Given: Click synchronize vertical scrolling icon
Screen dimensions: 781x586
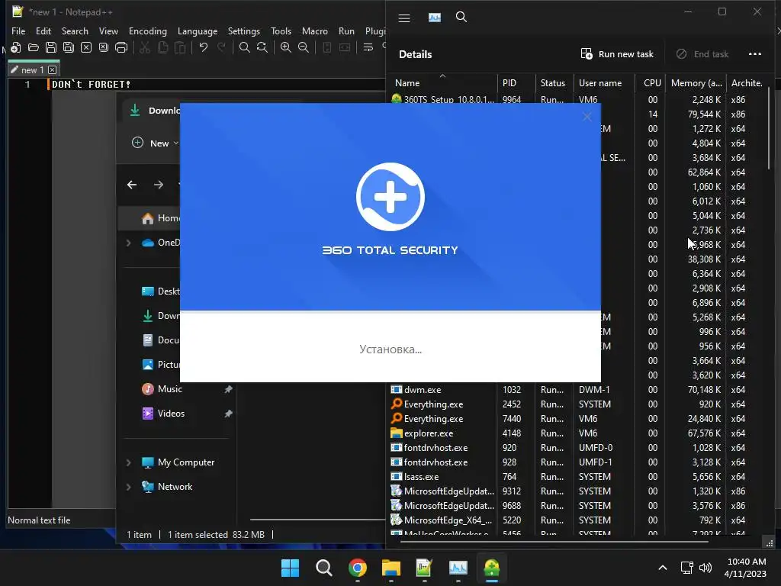Looking at the screenshot, I should tap(326, 47).
